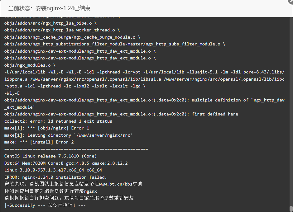Click the '|-Successify --- 命令已执行!' line
The width and height of the screenshot is (293, 212).
[45, 205]
